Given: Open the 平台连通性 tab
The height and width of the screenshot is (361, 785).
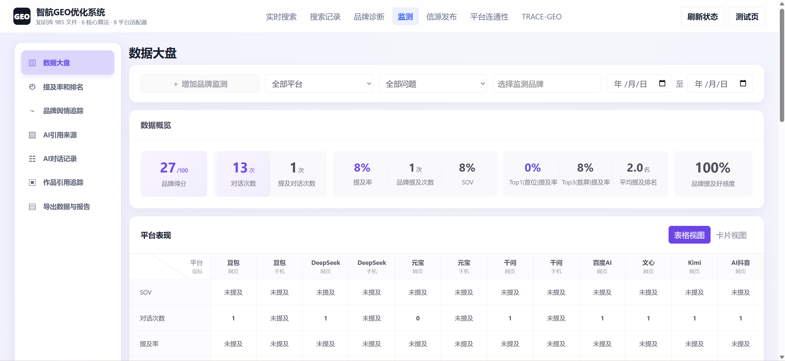Looking at the screenshot, I should click(x=489, y=17).
